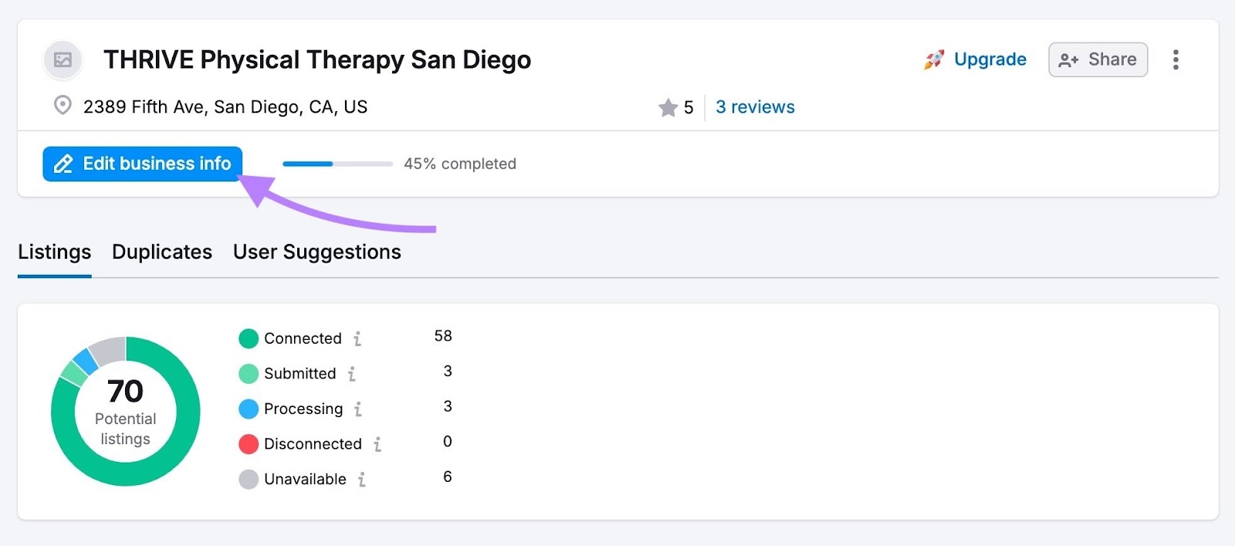
Task: Select the Listings tab
Action: click(53, 252)
